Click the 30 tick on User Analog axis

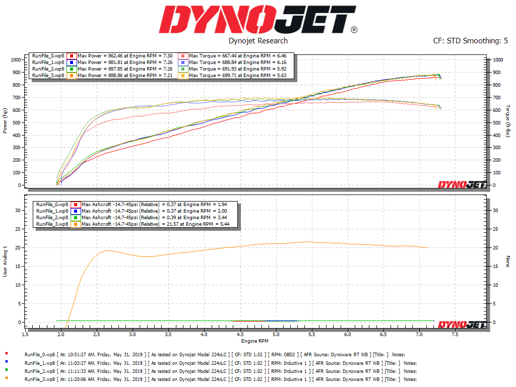(18, 211)
